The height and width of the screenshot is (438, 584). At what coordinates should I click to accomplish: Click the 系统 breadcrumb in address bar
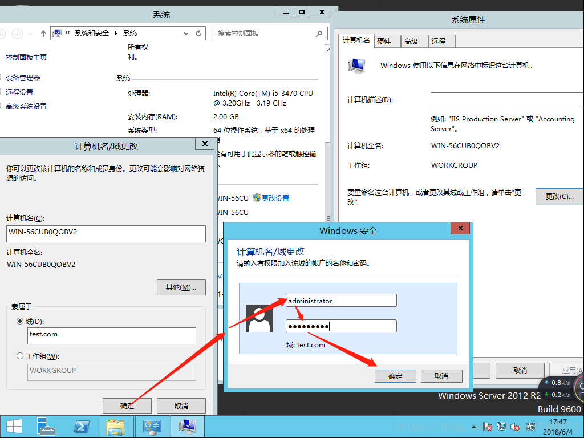[130, 33]
